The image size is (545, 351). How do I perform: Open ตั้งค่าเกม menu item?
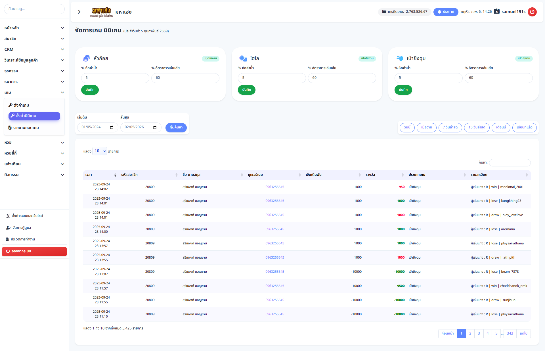point(21,105)
